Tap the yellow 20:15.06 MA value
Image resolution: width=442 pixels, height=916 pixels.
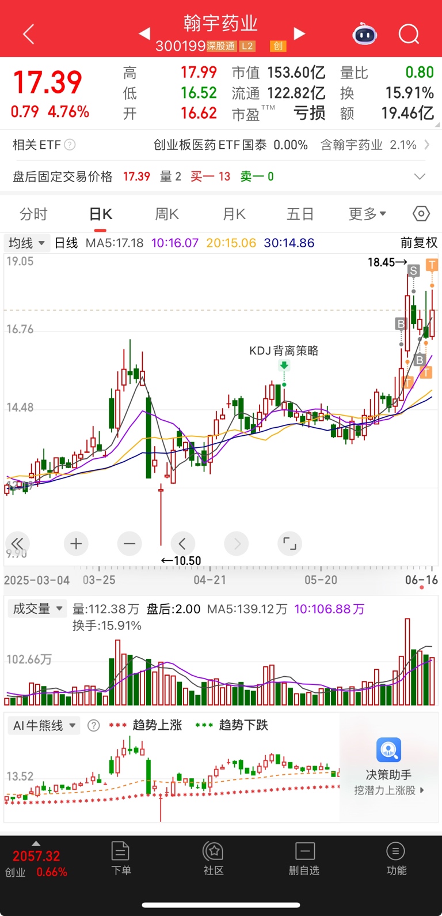231,243
